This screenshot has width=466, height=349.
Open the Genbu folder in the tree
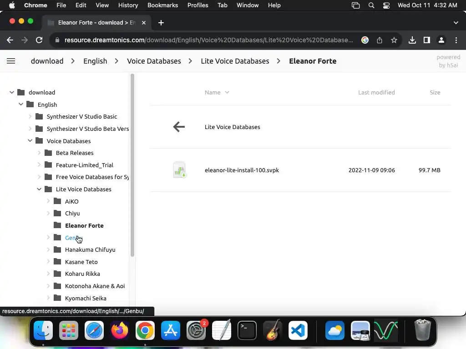tap(73, 238)
